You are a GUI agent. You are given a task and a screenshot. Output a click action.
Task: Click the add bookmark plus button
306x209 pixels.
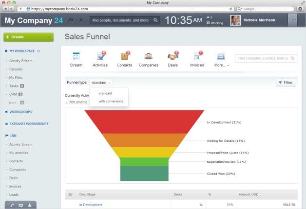point(20,9)
